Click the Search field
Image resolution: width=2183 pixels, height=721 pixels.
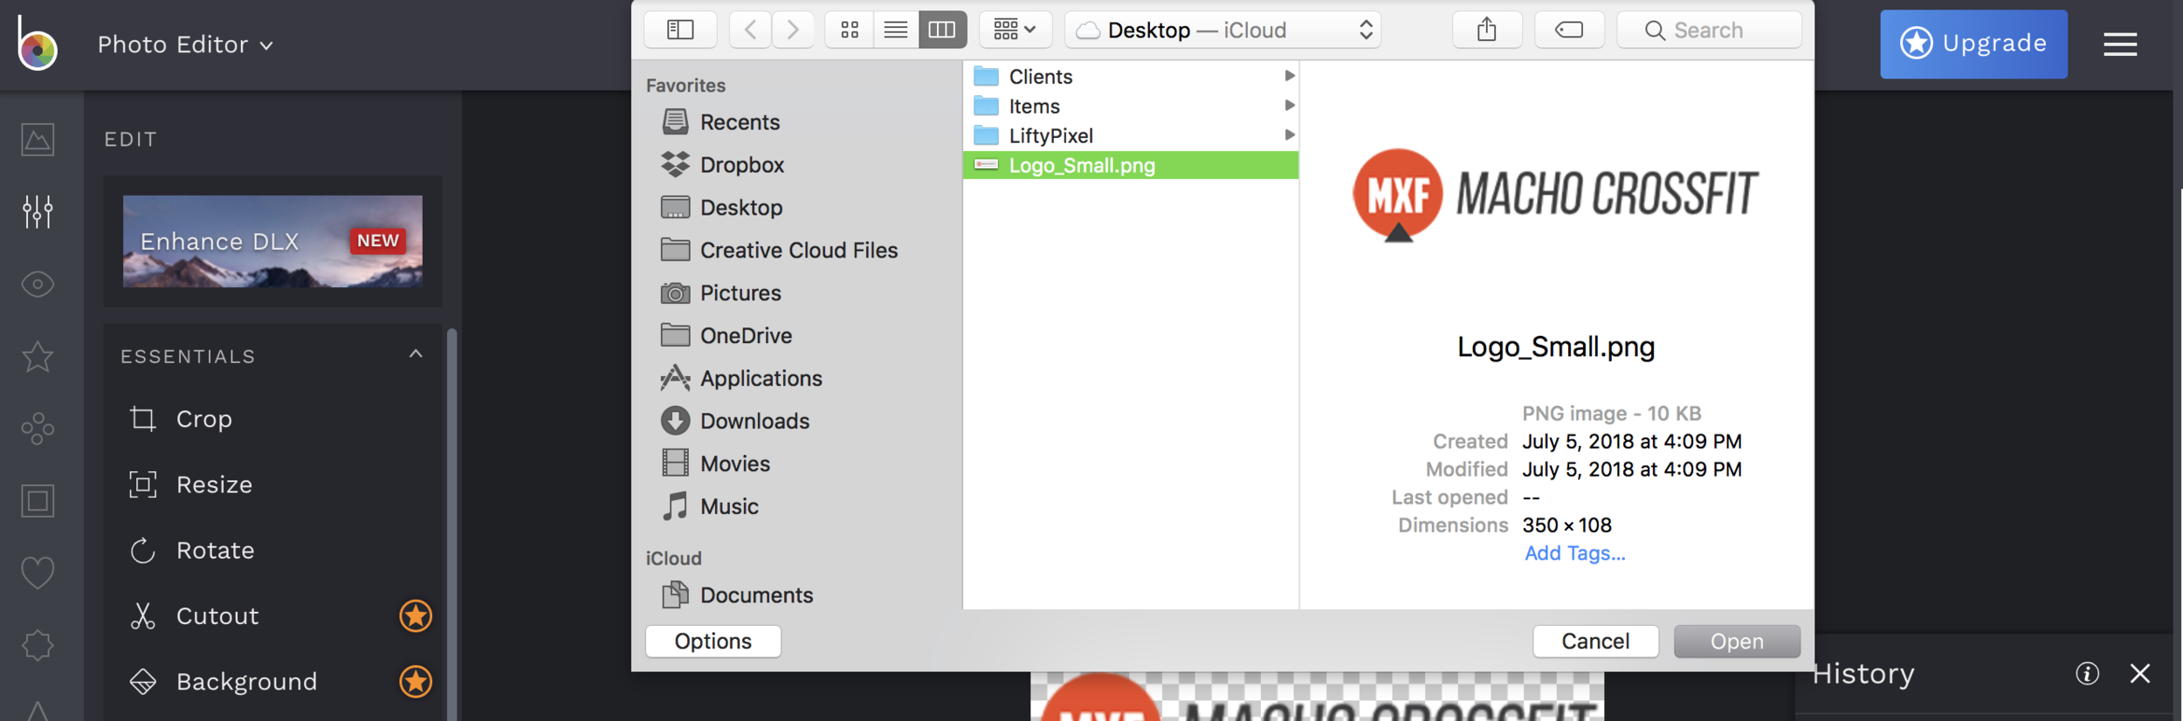pos(1709,30)
